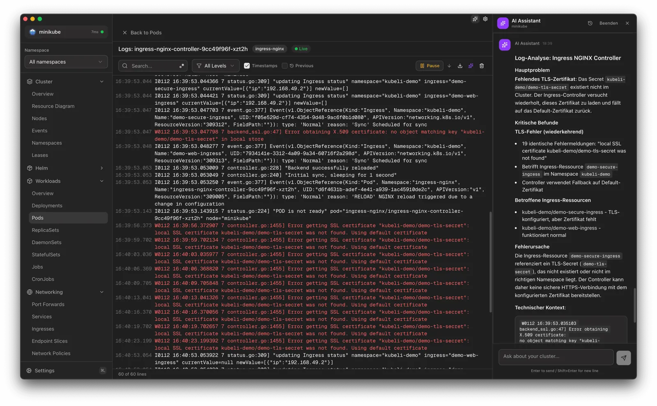This screenshot has width=657, height=406.
Task: Collapse the Networking section chevron
Action: (101, 292)
